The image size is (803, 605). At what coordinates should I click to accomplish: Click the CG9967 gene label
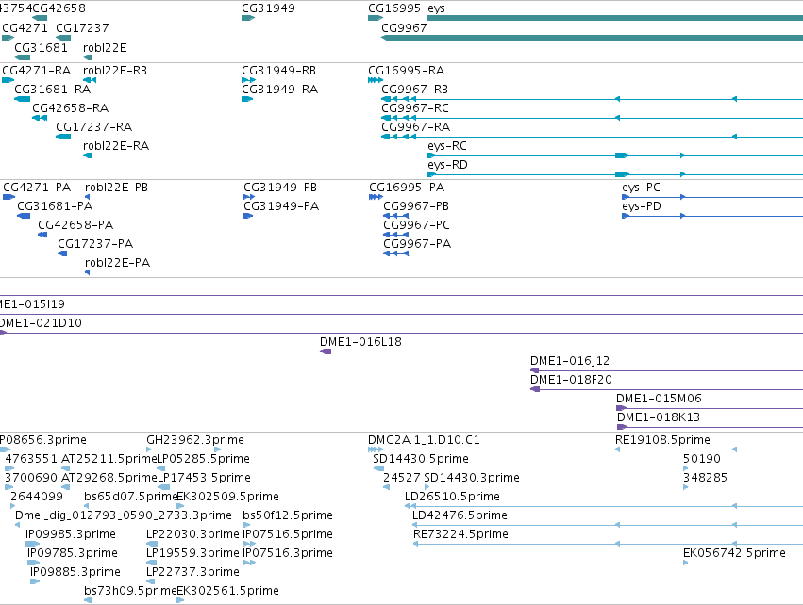pos(404,28)
